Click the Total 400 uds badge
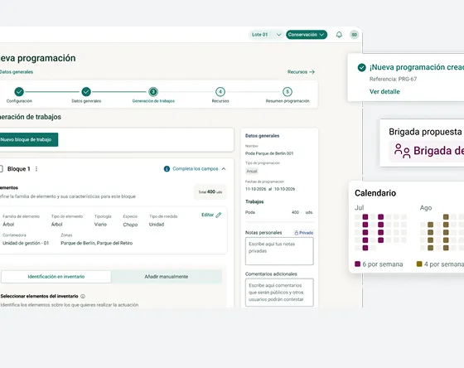The image size is (464, 368). pyautogui.click(x=210, y=191)
